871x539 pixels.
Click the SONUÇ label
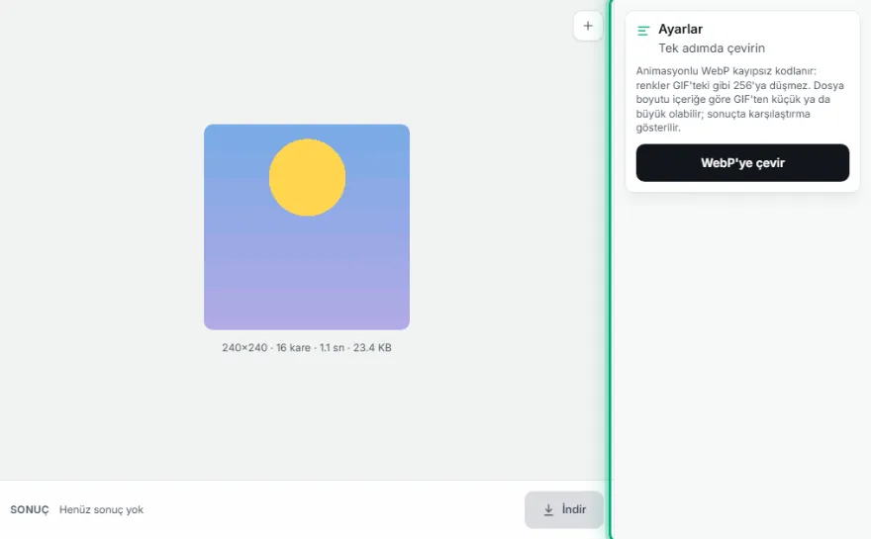click(30, 509)
